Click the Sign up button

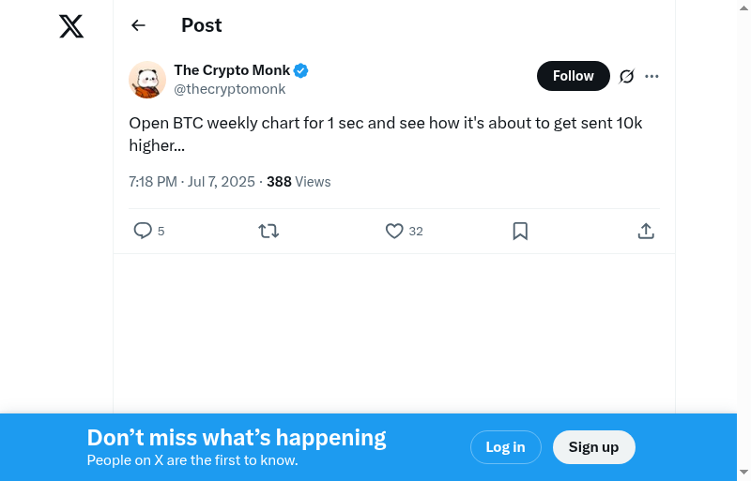[x=593, y=447]
